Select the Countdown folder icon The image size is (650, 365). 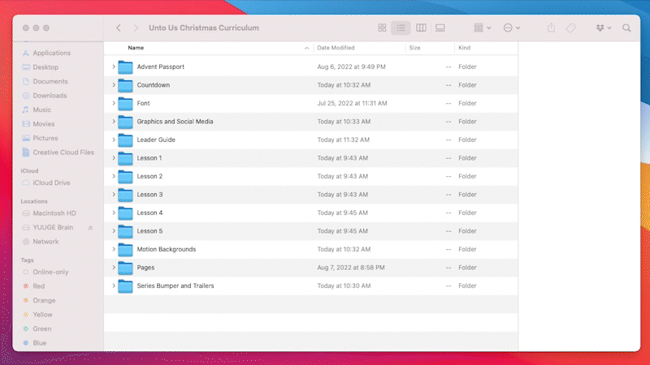pyautogui.click(x=125, y=85)
